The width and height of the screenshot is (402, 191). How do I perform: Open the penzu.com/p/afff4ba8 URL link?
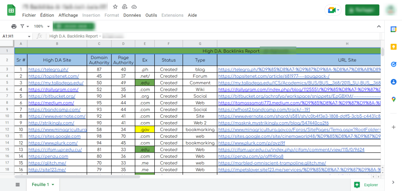(251, 156)
